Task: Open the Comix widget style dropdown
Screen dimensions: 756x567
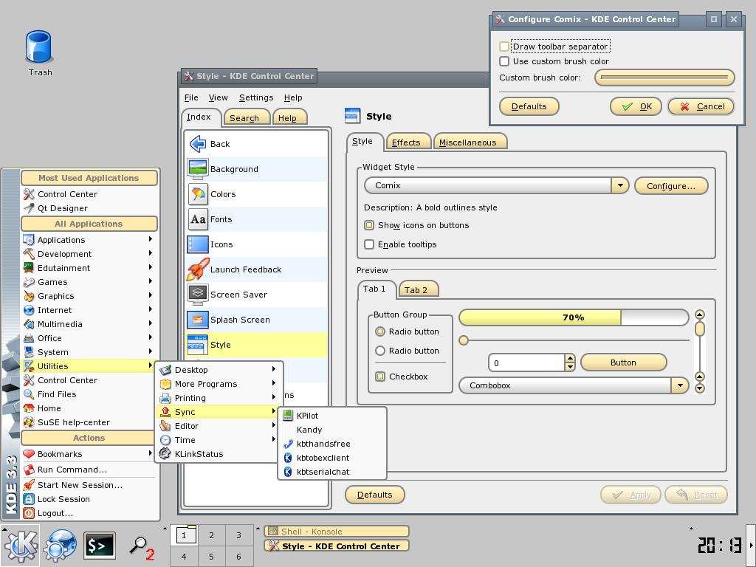Action: [x=497, y=185]
